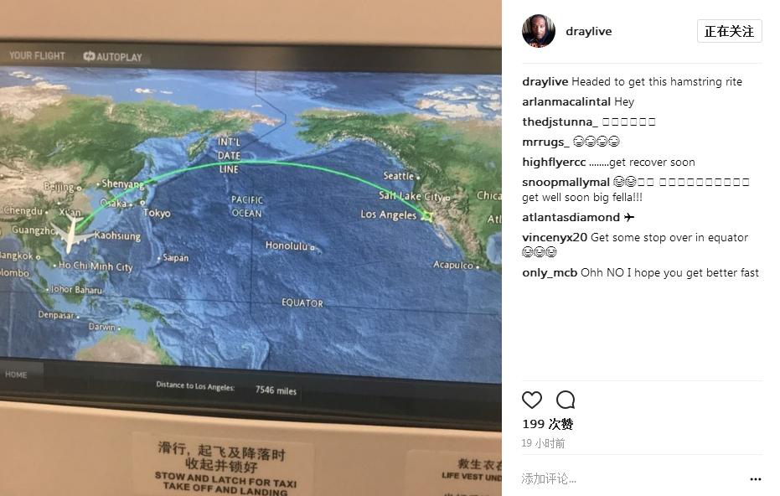The width and height of the screenshot is (780, 496).
Task: Open atlantasdiamond commenter profile
Action: [571, 217]
